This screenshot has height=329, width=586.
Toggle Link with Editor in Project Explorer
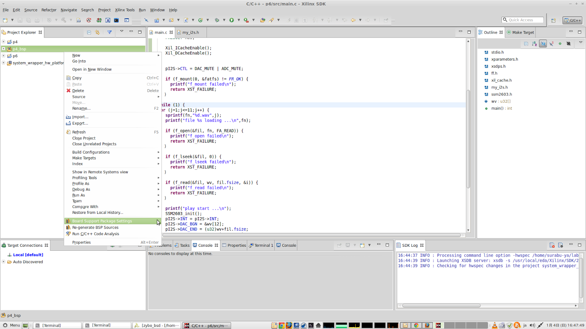point(97,32)
